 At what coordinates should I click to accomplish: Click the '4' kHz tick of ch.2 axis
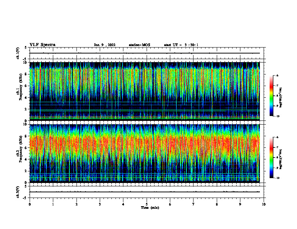click(26, 159)
